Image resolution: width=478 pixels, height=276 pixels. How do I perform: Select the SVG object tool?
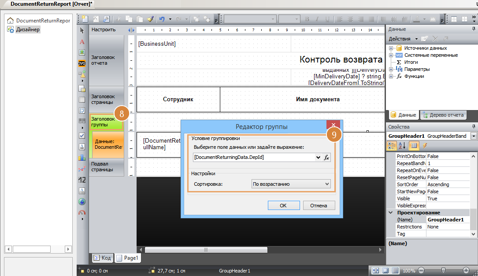[82, 63]
